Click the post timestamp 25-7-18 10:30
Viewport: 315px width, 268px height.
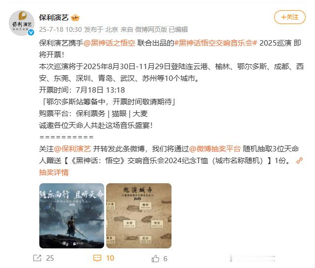60,29
